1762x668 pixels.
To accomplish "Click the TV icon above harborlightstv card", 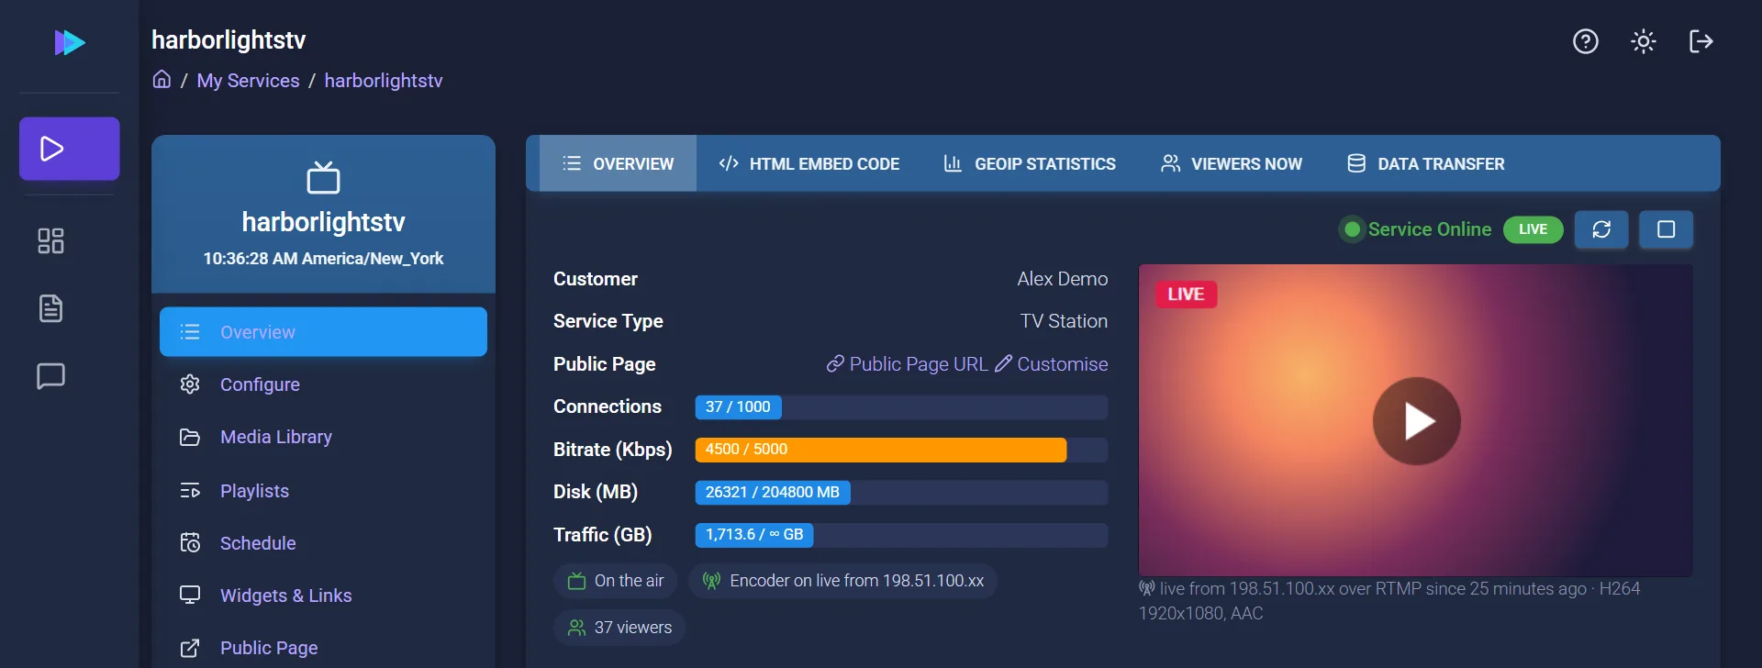I will tap(323, 177).
